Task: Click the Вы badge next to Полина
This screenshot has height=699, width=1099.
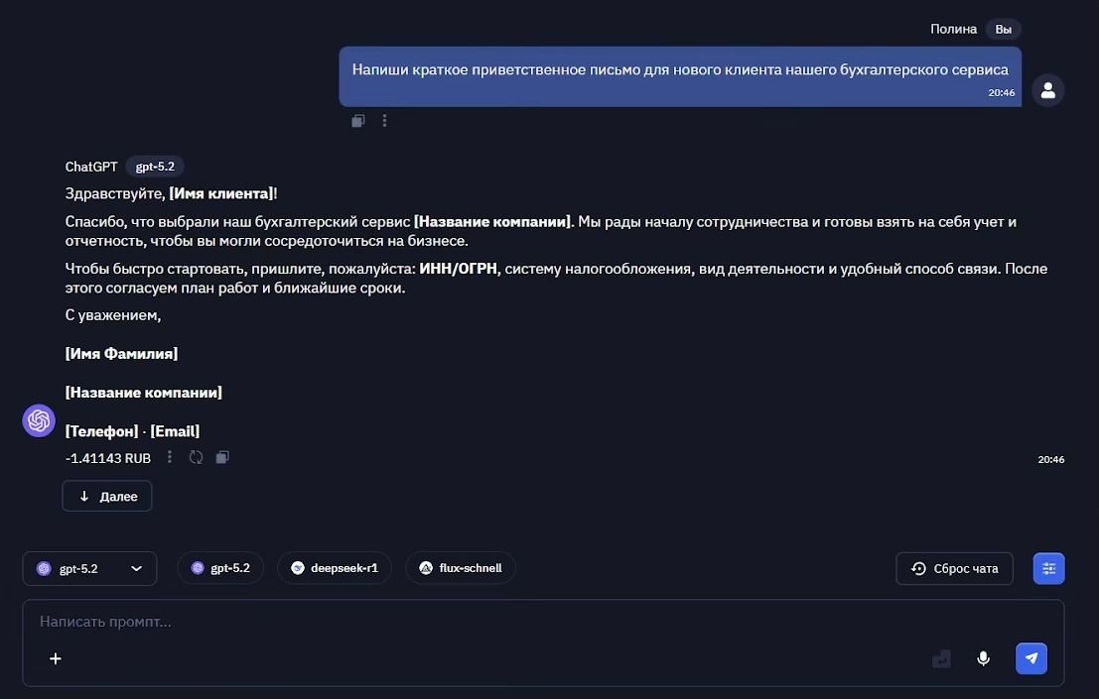Action: point(1003,29)
